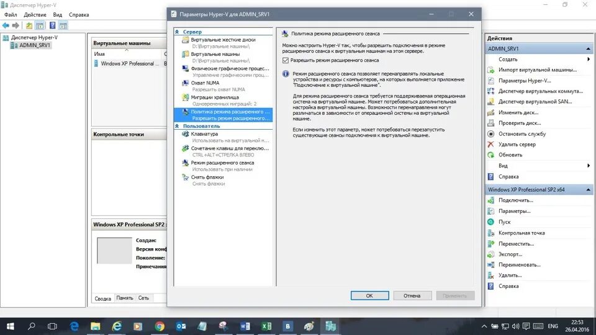The image size is (596, 335).
Task: Select Windows XP Professional VM row
Action: click(130, 64)
